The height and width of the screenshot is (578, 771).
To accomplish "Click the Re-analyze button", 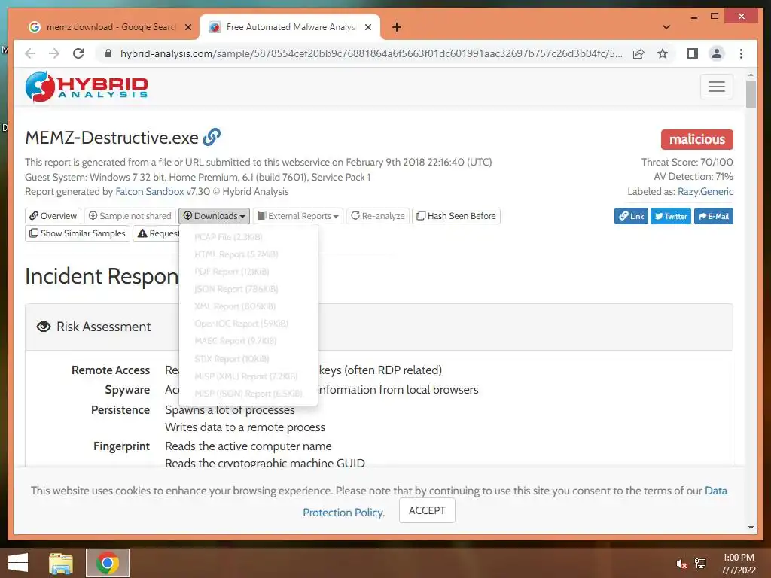I will (x=378, y=216).
